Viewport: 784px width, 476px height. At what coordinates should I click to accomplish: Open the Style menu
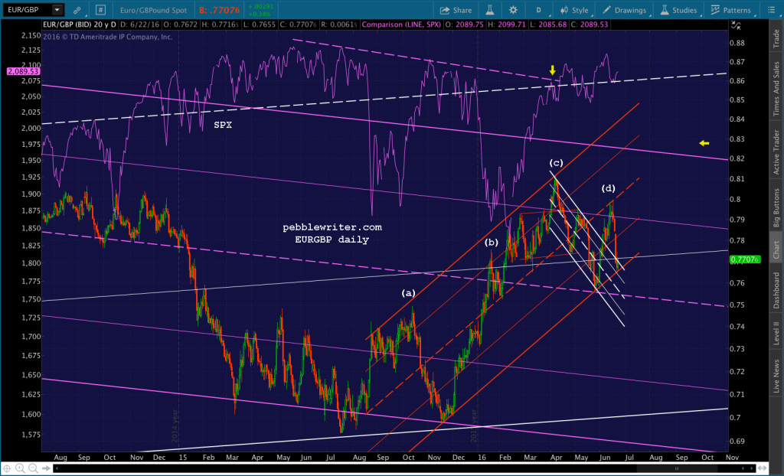coord(575,10)
